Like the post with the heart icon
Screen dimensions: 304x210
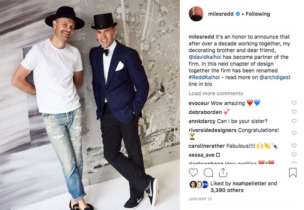click(193, 172)
